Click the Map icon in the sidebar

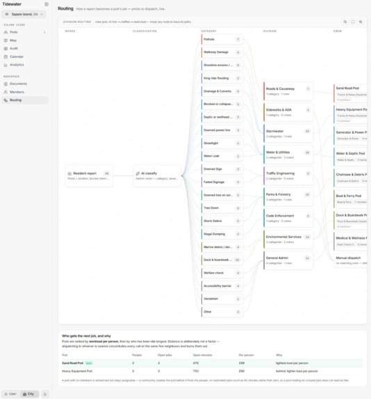(x=6, y=40)
